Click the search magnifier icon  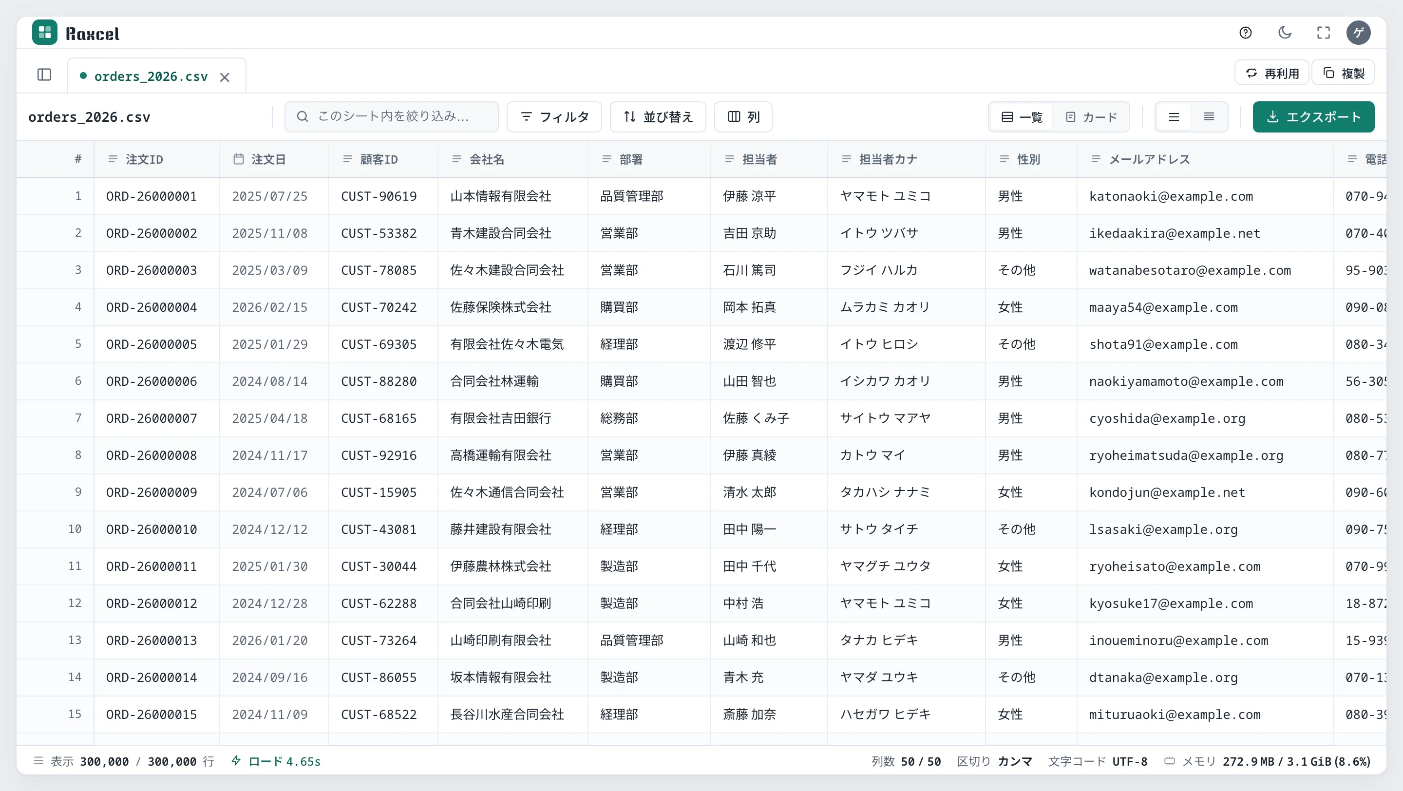[x=303, y=116]
